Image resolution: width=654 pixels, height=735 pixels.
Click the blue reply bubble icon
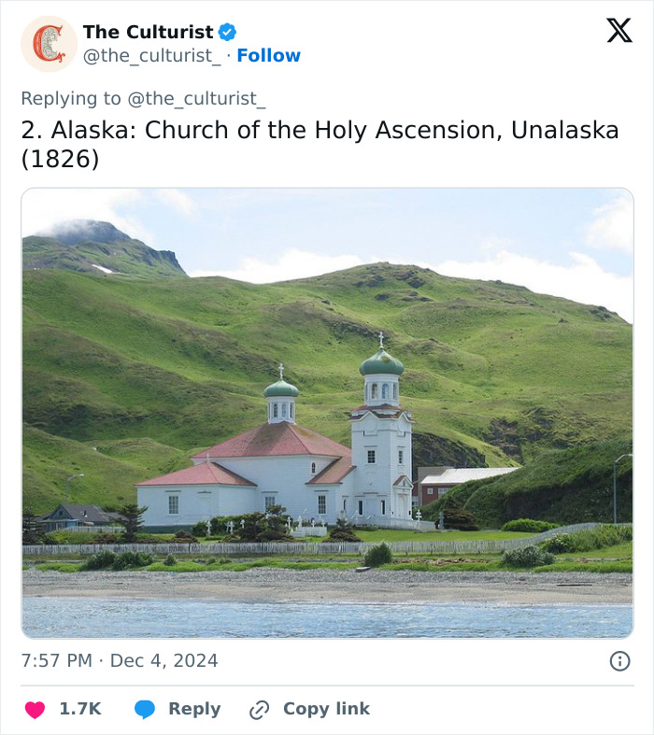pyautogui.click(x=144, y=710)
